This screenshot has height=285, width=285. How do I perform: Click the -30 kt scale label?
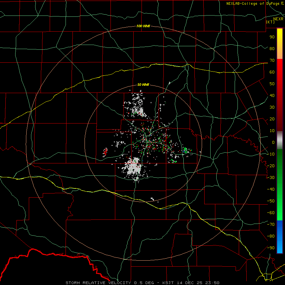pyautogui.click(x=271, y=178)
